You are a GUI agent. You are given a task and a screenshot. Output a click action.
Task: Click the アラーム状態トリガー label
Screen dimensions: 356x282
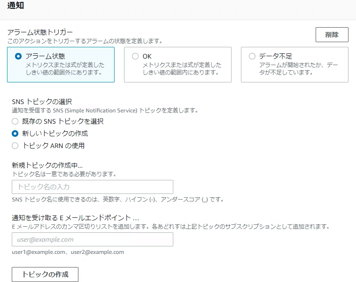40,32
